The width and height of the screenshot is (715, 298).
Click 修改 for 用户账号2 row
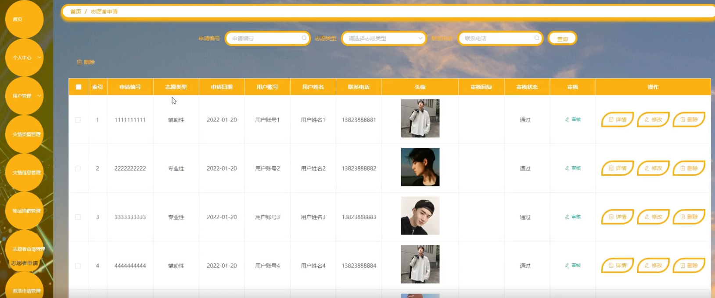(653, 168)
